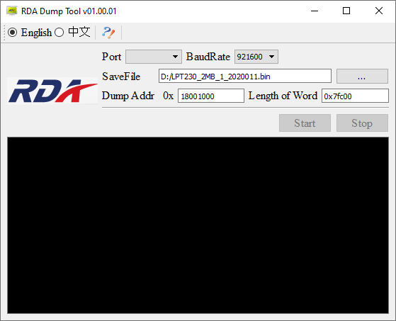Close the RDA Dump Tool window
Screen dimensions: 396x321
[x=379, y=11]
